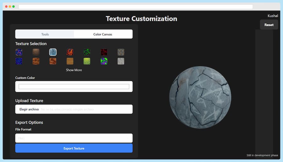
Task: Select the brown dirt texture thumbnail
Action: pos(36,52)
